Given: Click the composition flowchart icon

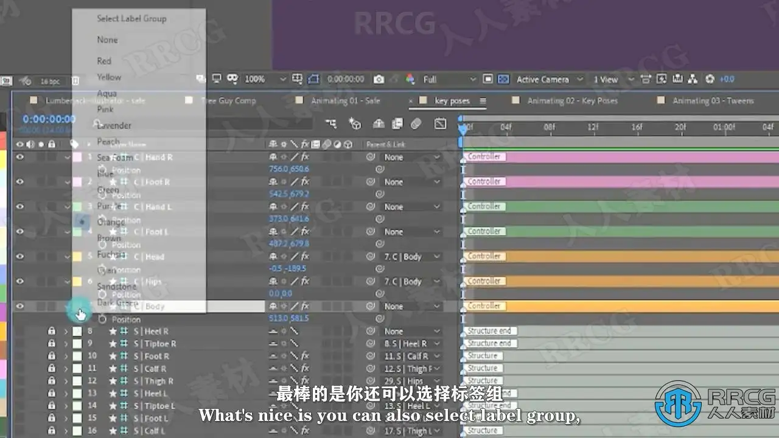Looking at the screenshot, I should (693, 79).
